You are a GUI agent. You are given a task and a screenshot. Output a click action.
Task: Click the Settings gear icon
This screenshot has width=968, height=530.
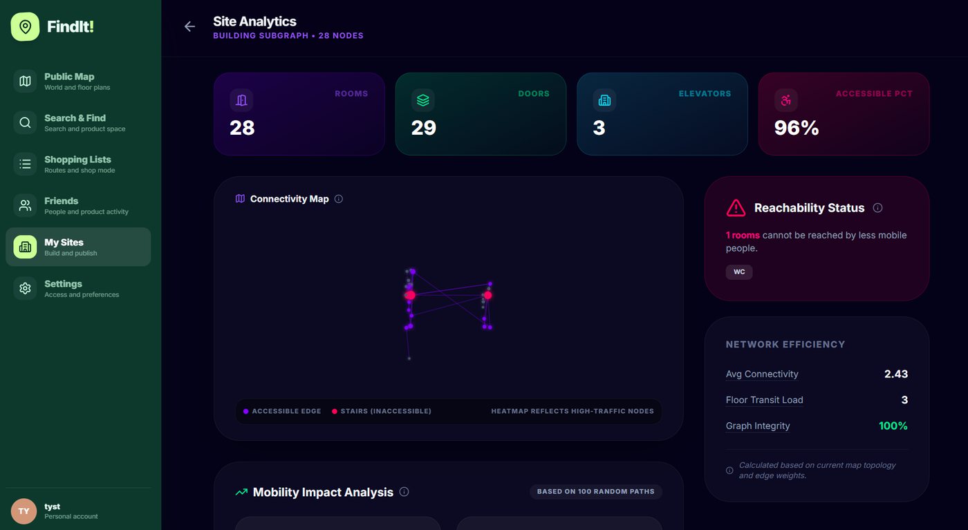point(25,288)
